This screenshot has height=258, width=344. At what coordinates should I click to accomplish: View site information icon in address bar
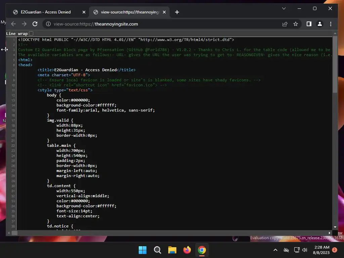[x=48, y=24]
